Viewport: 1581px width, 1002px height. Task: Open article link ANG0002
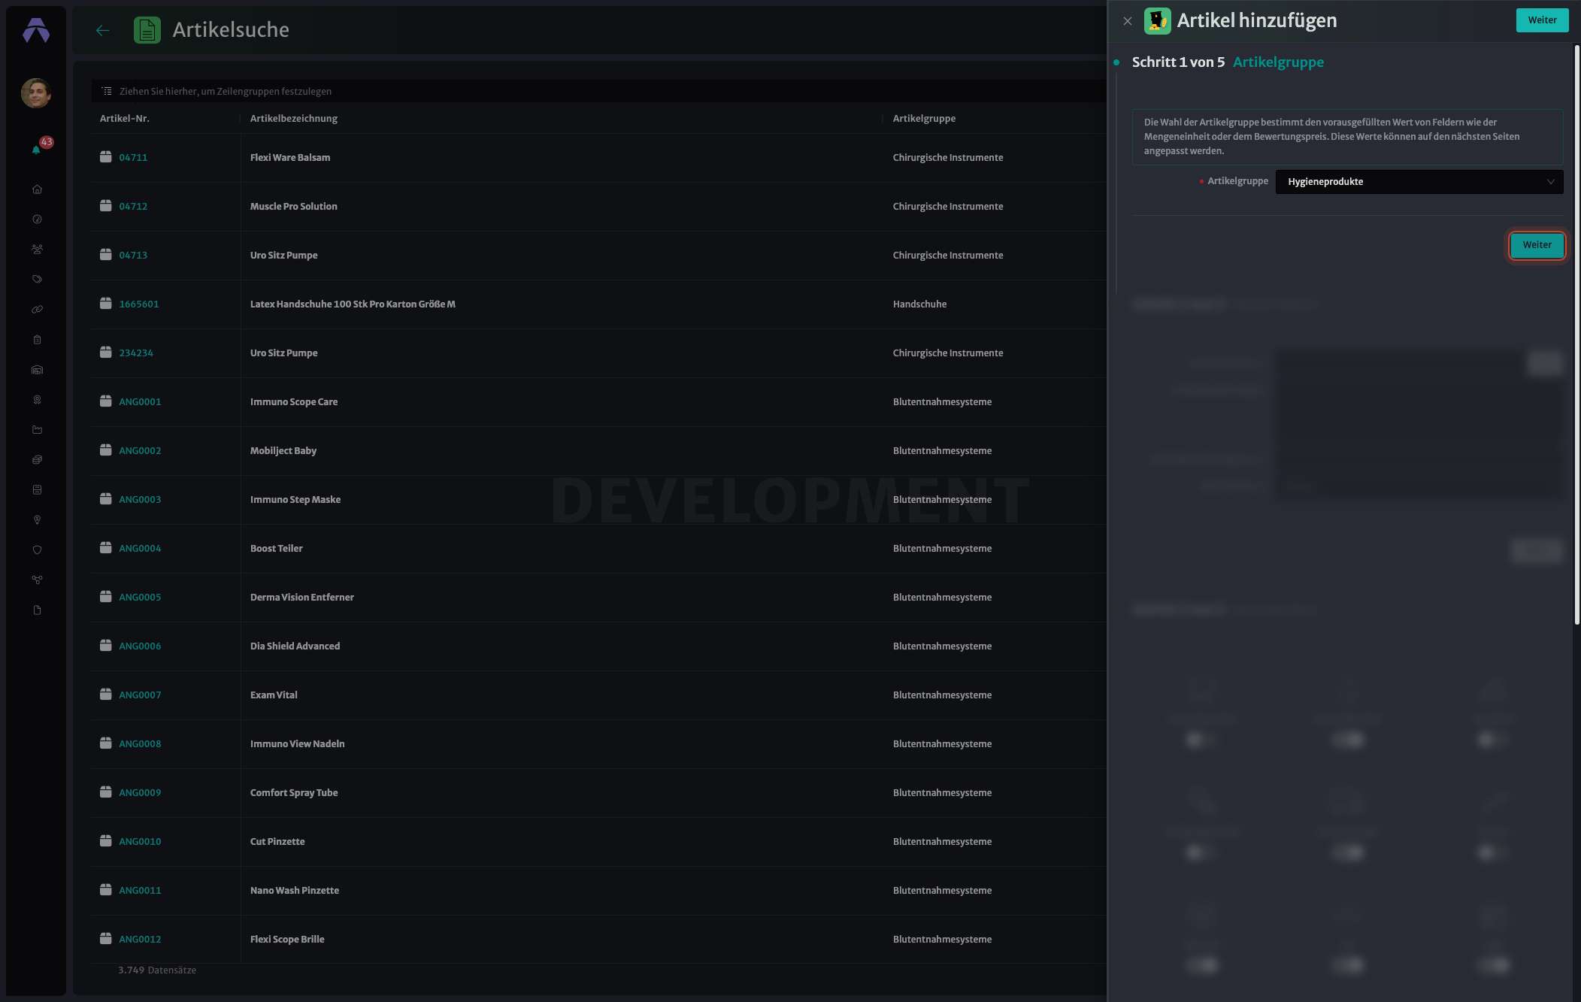(x=140, y=450)
